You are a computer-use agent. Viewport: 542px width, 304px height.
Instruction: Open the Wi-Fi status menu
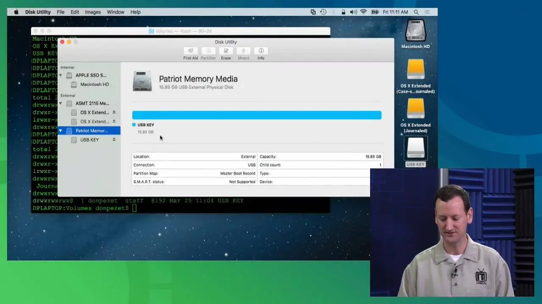pyautogui.click(x=363, y=12)
